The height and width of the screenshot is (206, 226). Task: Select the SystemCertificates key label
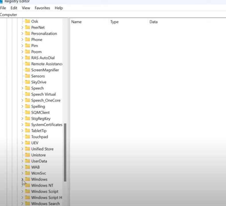[x=47, y=125]
